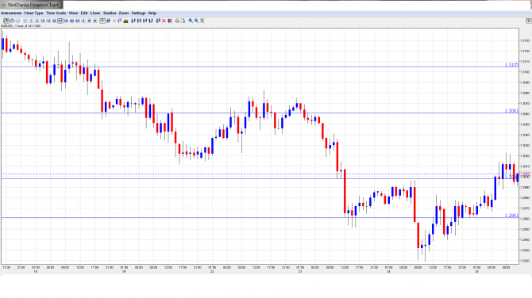Screen dimensions: 532x298
Task: Click the zoom out magnifier icon
Action: pos(196,21)
